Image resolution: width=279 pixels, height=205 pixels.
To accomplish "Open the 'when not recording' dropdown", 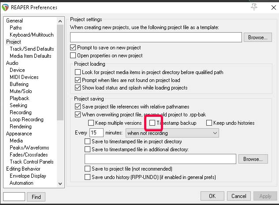I will click(x=172, y=133).
